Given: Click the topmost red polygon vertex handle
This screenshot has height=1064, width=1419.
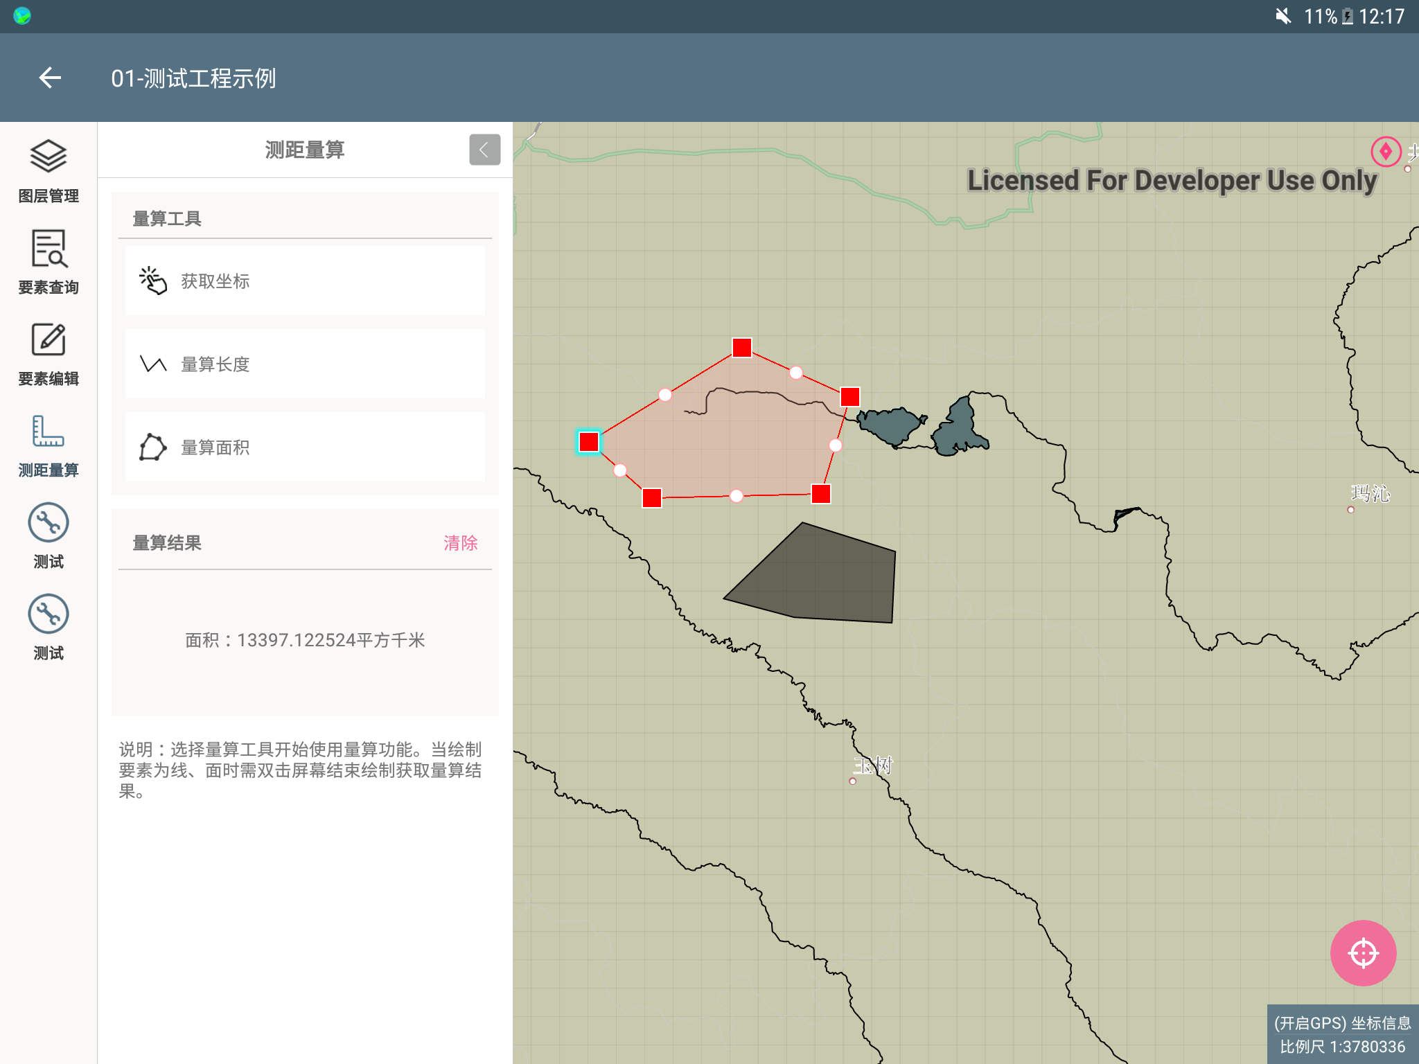Looking at the screenshot, I should point(742,348).
